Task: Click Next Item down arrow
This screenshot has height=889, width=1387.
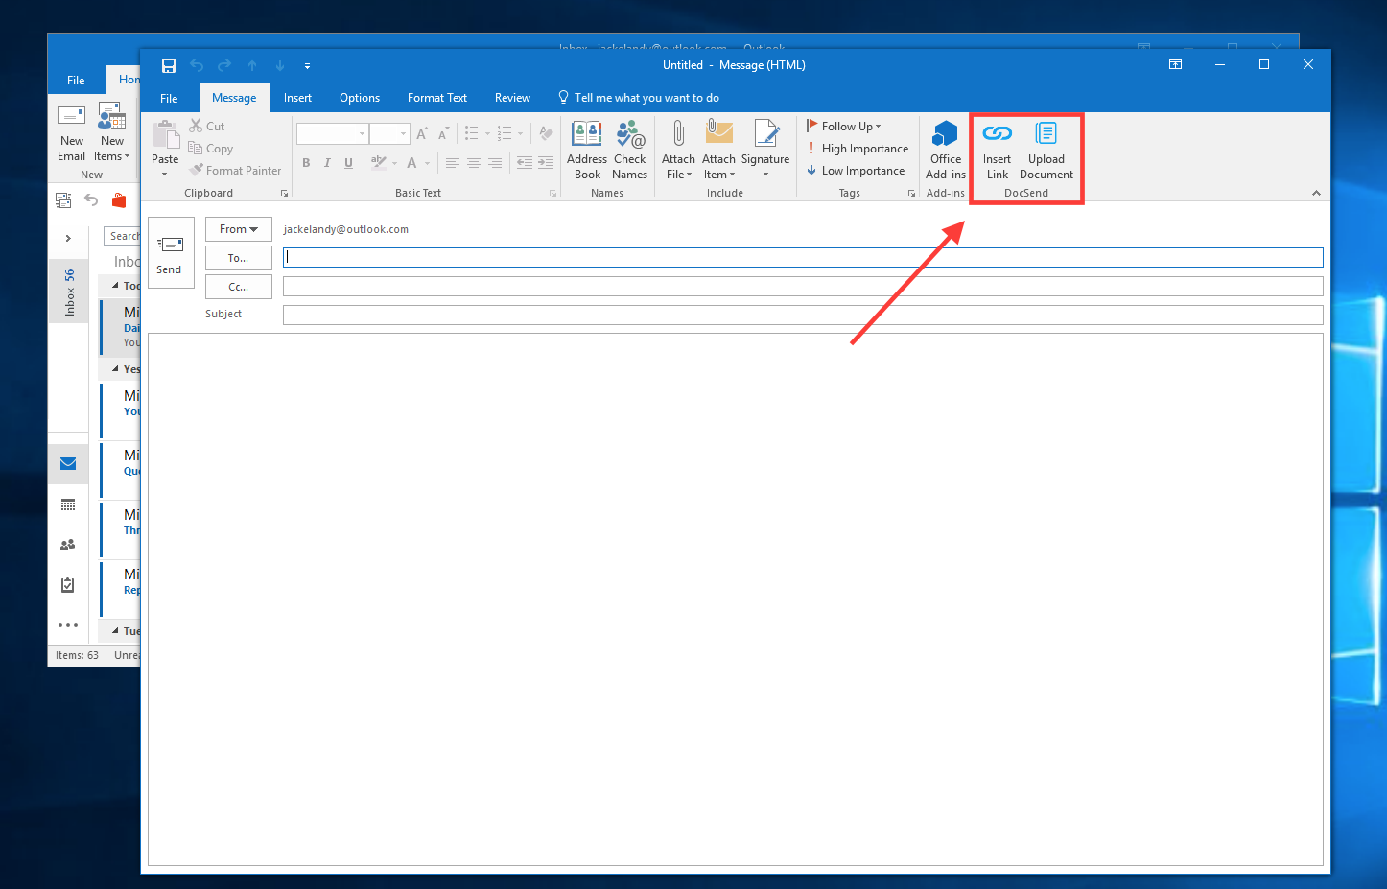Action: point(280,65)
